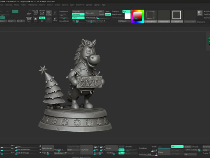Open the Tool menu
This screenshot has height=158, width=210.
[72, 5]
